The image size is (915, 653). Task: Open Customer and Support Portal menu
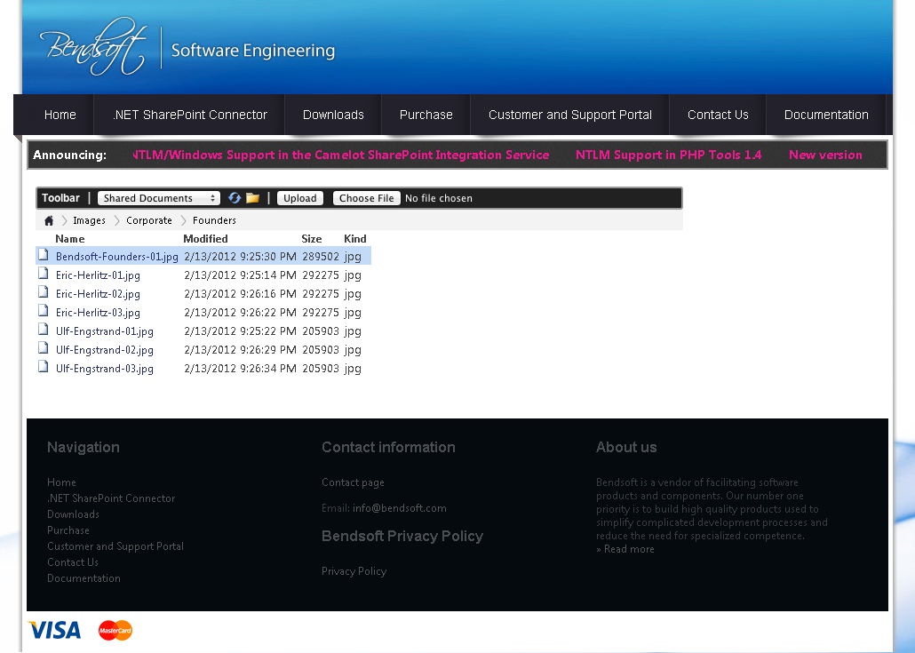click(x=570, y=115)
